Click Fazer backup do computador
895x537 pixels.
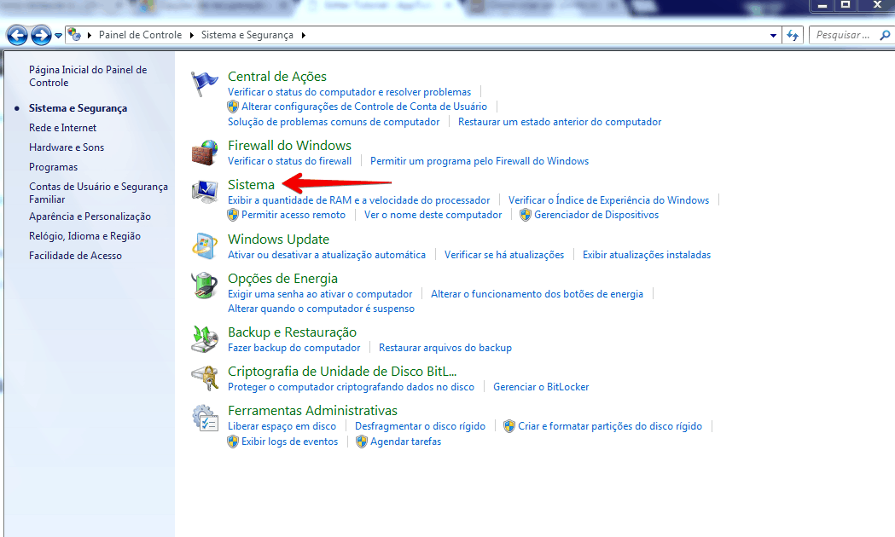point(294,348)
